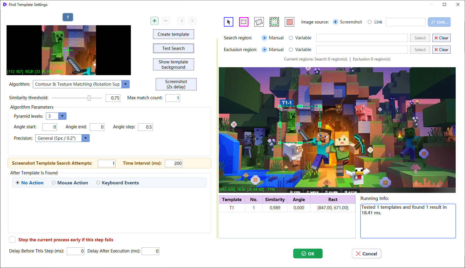Image resolution: width=465 pixels, height=268 pixels.
Task: Click the Angle column header
Action: tap(299, 200)
